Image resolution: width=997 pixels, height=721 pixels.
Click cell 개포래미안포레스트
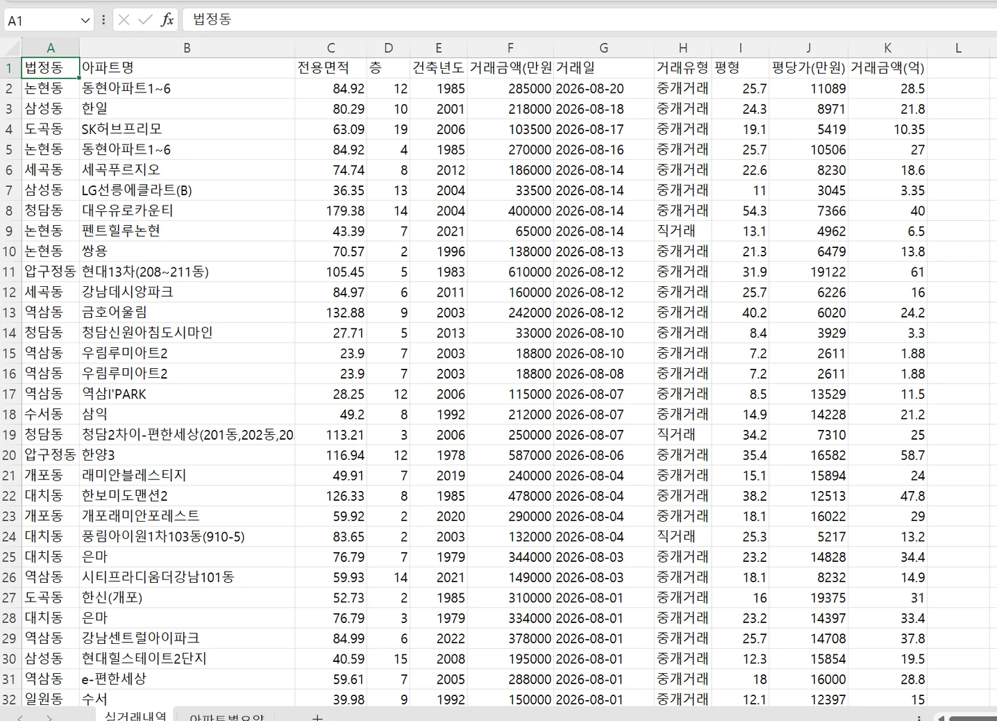(x=187, y=516)
